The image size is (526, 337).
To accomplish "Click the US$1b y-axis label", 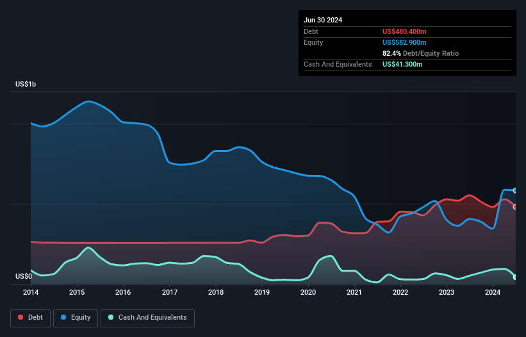I will [26, 84].
